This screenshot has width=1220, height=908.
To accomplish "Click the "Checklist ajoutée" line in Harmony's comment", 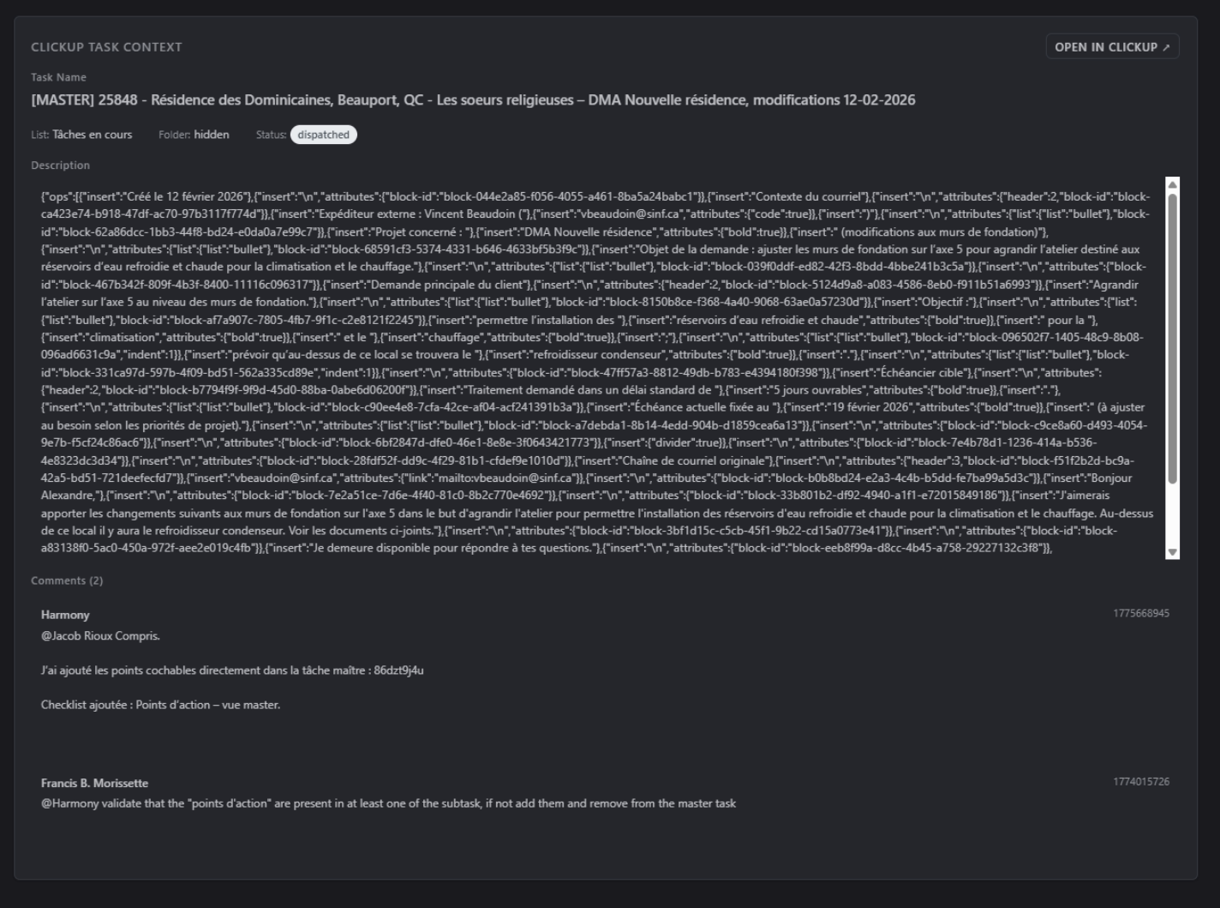I will (x=160, y=705).
